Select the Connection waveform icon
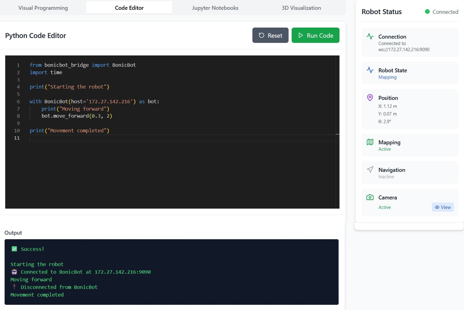 point(370,36)
